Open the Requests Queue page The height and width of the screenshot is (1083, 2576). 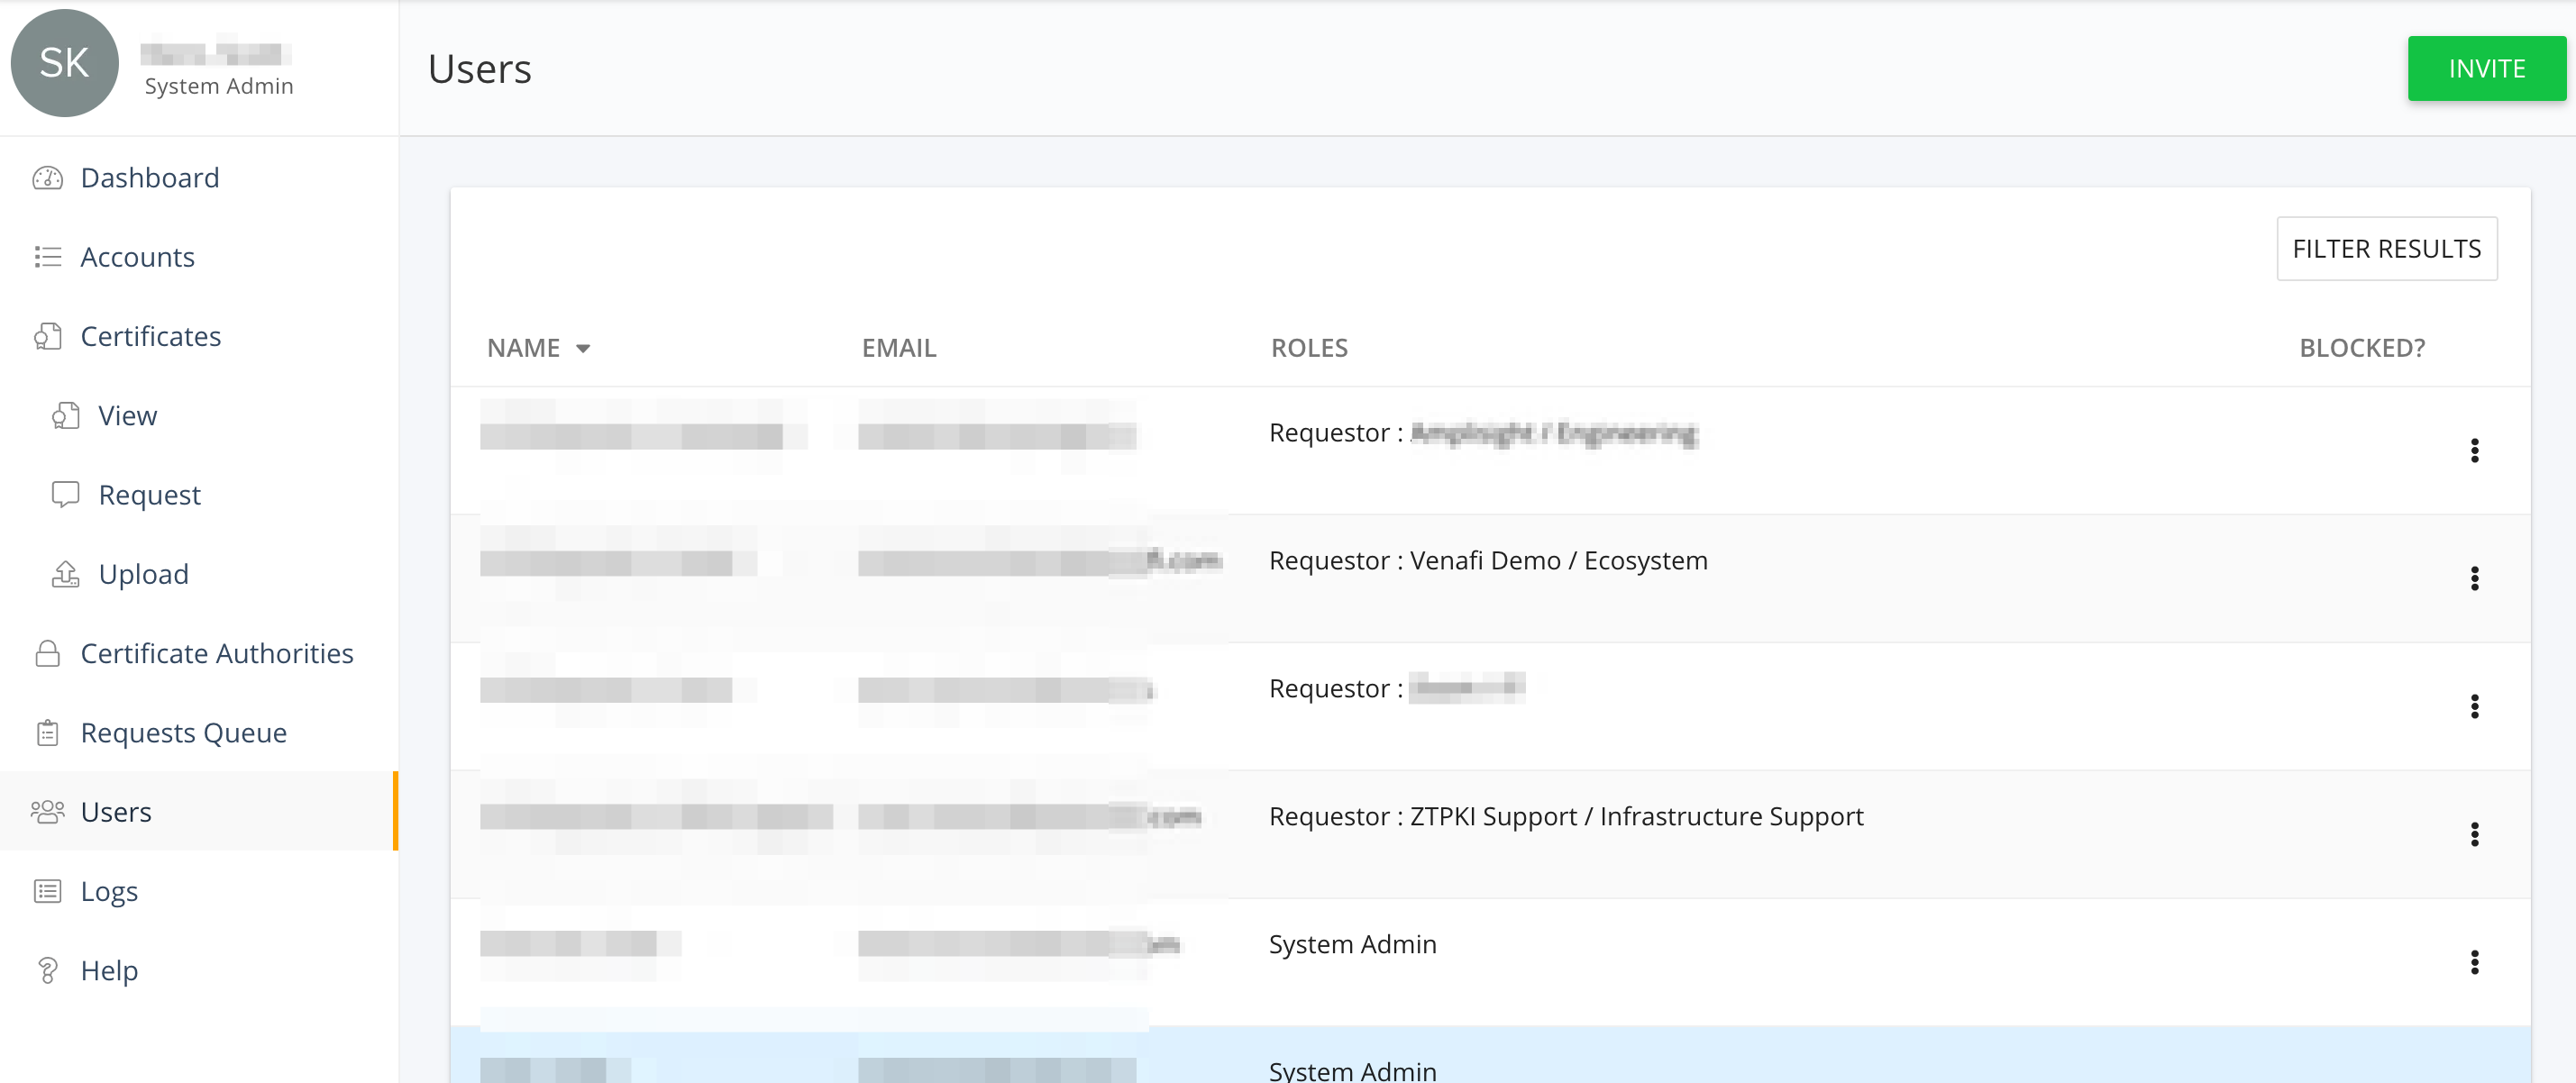199,732
